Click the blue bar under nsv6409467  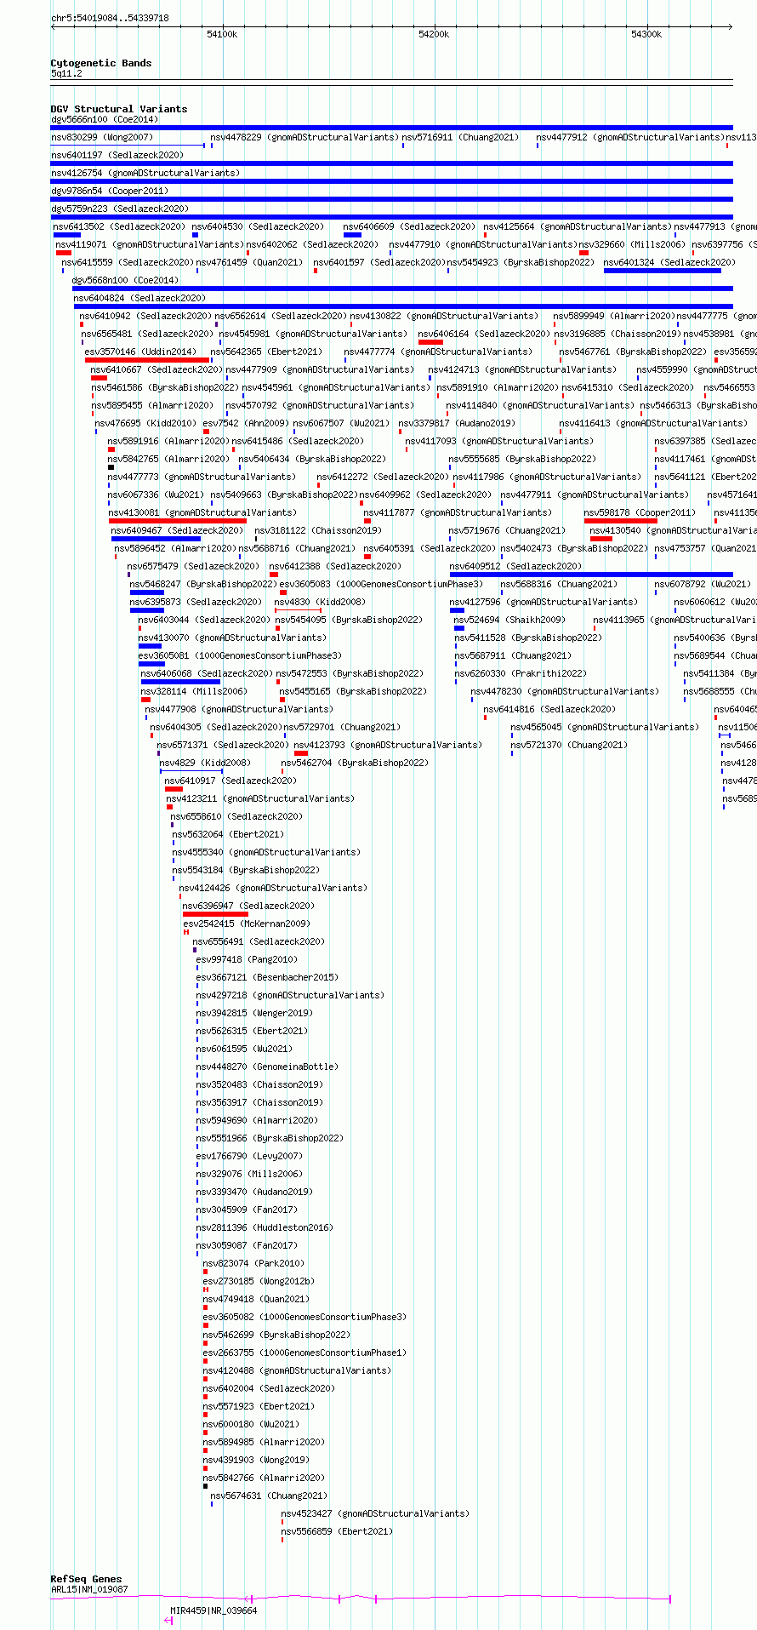click(x=157, y=539)
